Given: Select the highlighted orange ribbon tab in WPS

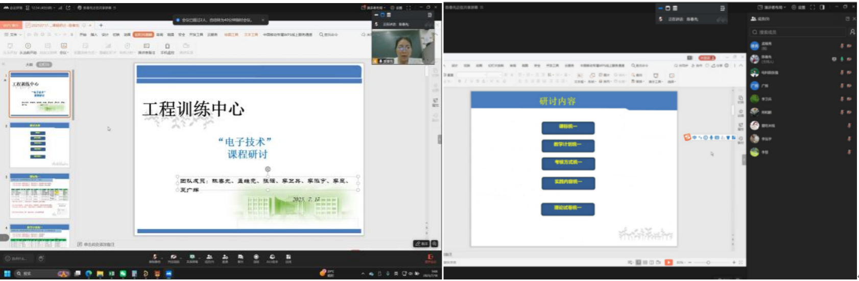Looking at the screenshot, I should pyautogui.click(x=143, y=35).
